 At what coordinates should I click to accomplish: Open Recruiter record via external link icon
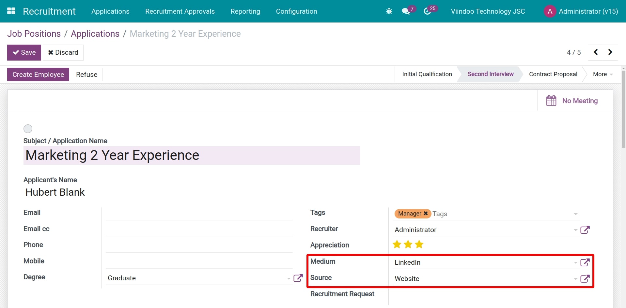[x=585, y=230]
